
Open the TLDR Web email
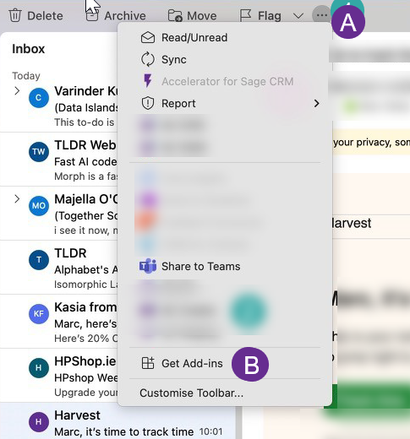[x=59, y=160]
